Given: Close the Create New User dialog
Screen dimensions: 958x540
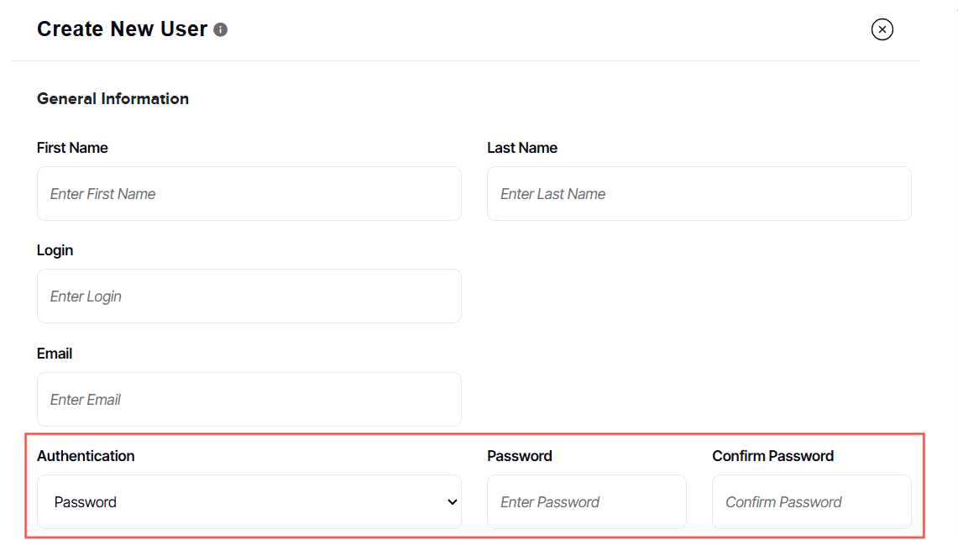Looking at the screenshot, I should (882, 30).
